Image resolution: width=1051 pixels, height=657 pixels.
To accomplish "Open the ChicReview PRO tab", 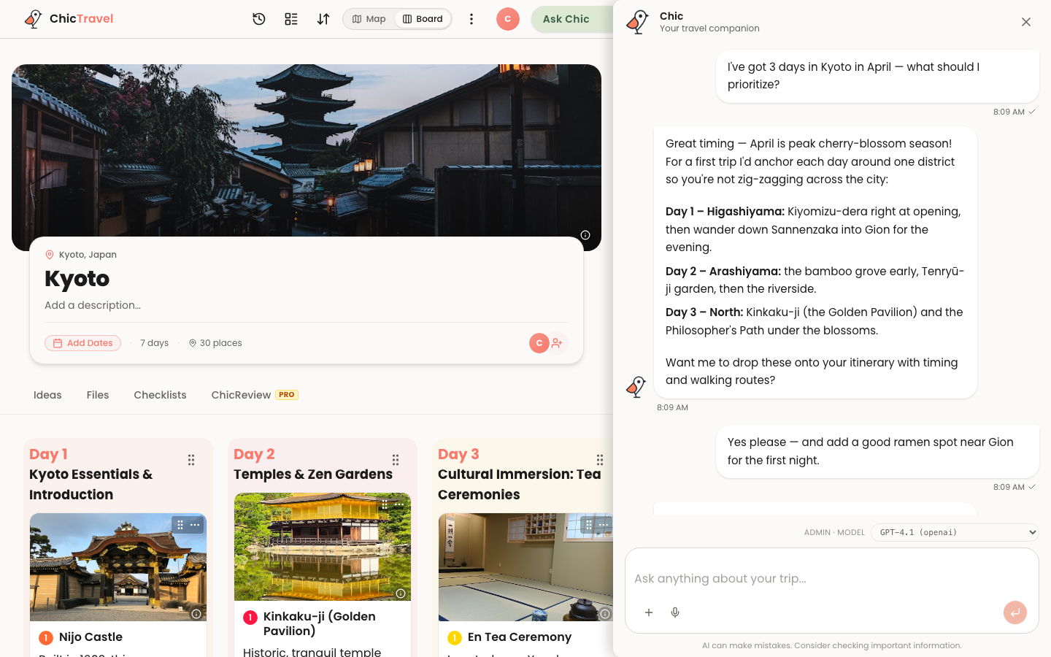I will click(x=255, y=395).
